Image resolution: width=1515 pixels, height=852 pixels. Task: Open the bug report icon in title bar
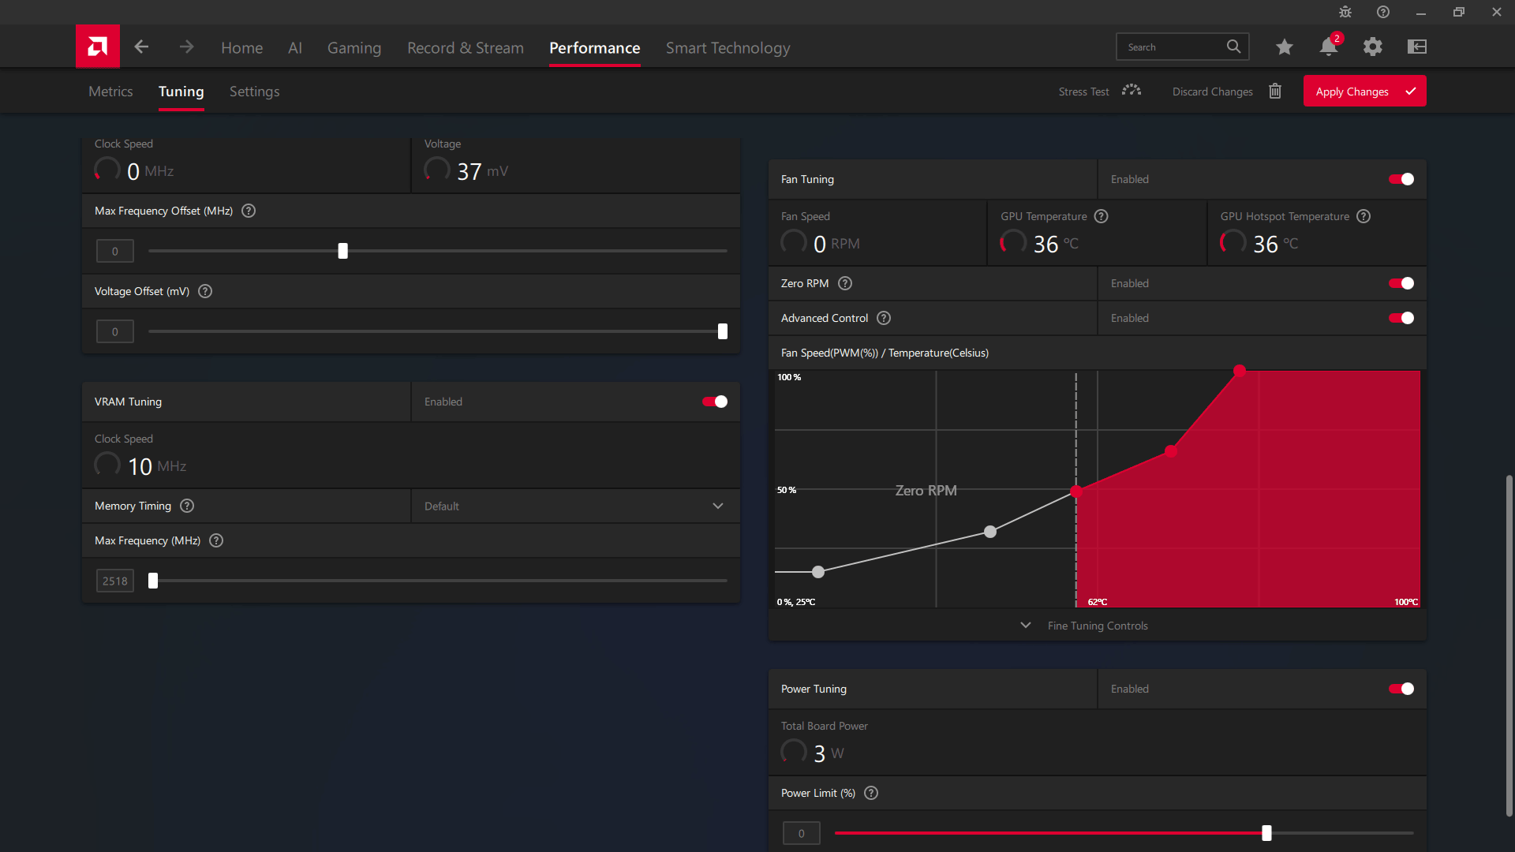point(1345,12)
